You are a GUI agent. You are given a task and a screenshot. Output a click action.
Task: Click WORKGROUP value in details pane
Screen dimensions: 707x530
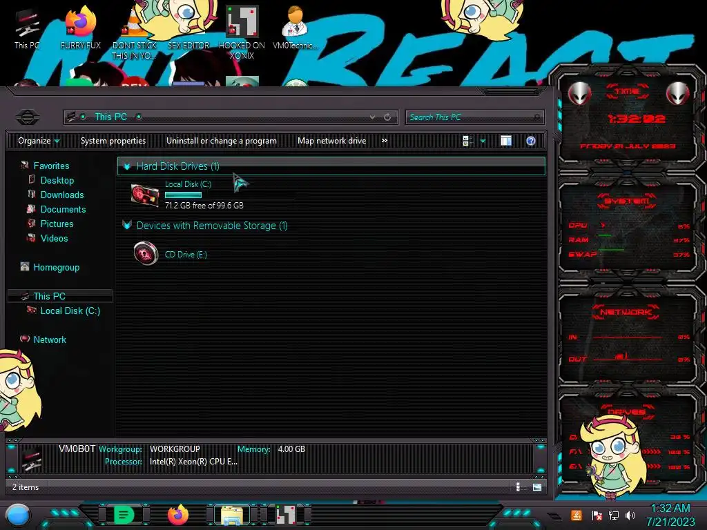click(175, 449)
